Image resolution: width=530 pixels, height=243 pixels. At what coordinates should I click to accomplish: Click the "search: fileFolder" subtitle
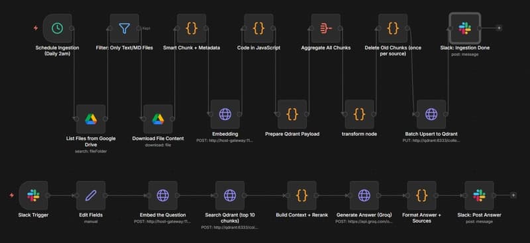point(91,151)
